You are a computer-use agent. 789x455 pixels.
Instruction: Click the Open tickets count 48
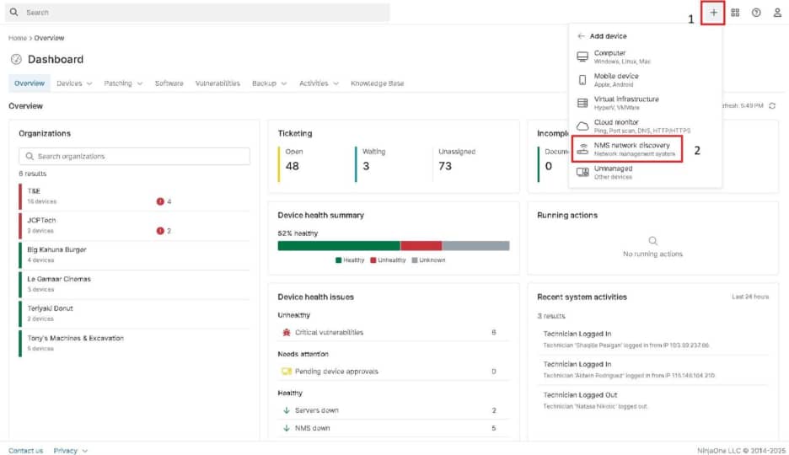tap(293, 166)
